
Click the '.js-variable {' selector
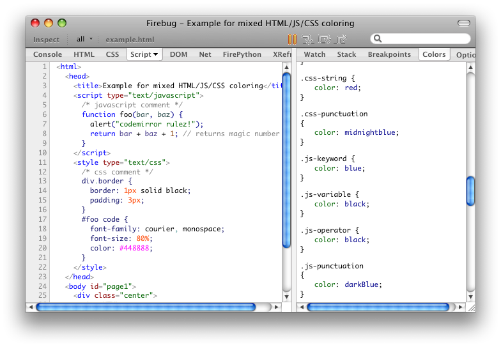[x=330, y=194]
